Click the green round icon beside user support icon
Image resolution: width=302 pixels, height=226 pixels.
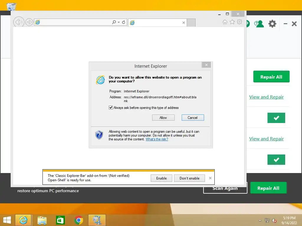248,24
